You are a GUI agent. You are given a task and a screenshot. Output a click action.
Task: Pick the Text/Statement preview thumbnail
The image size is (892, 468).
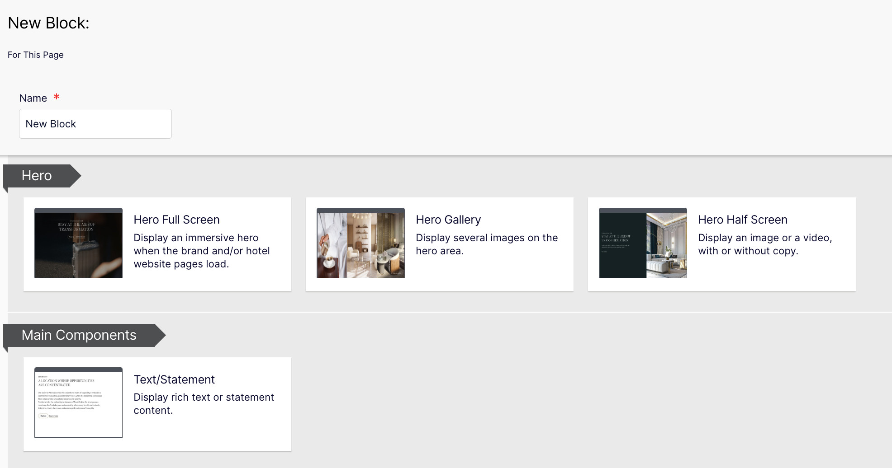tap(78, 402)
